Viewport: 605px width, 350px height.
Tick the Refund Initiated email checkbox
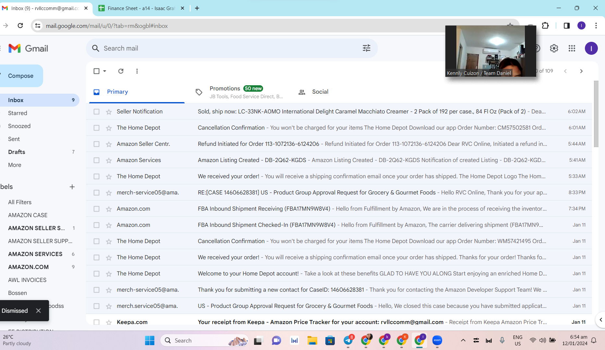point(96,144)
